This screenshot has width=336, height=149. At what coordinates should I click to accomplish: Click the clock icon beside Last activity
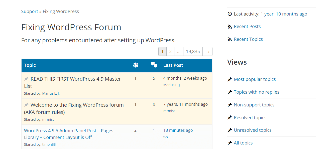pyautogui.click(x=230, y=14)
